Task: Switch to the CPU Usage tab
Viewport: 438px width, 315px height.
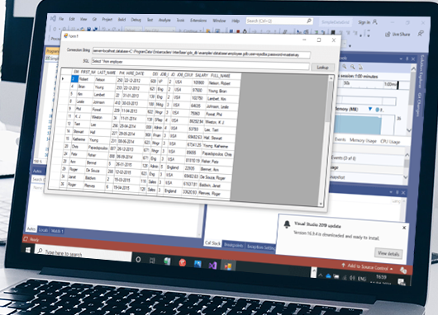Action: (x=390, y=142)
